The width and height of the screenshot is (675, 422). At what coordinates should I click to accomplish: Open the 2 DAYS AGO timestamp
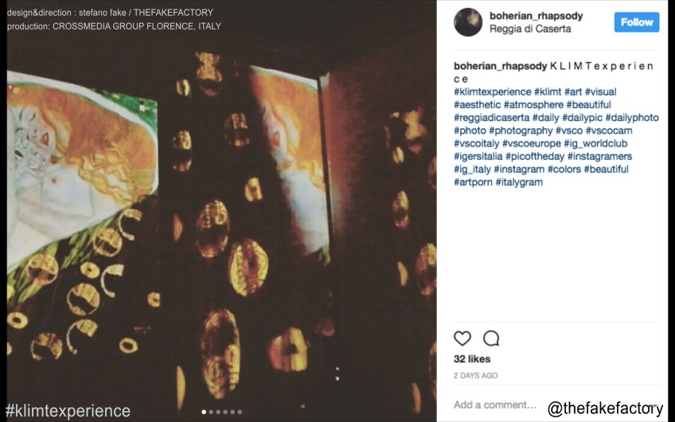point(475,376)
